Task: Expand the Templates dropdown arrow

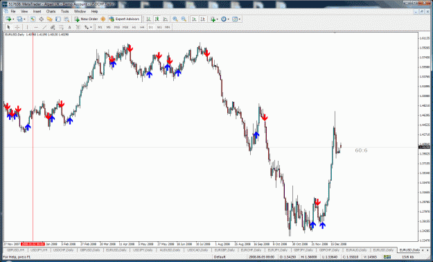Action: 240,19
